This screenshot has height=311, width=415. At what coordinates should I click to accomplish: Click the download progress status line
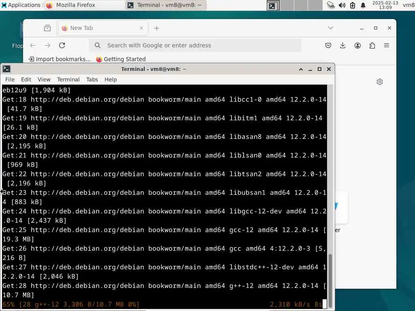click(x=164, y=305)
